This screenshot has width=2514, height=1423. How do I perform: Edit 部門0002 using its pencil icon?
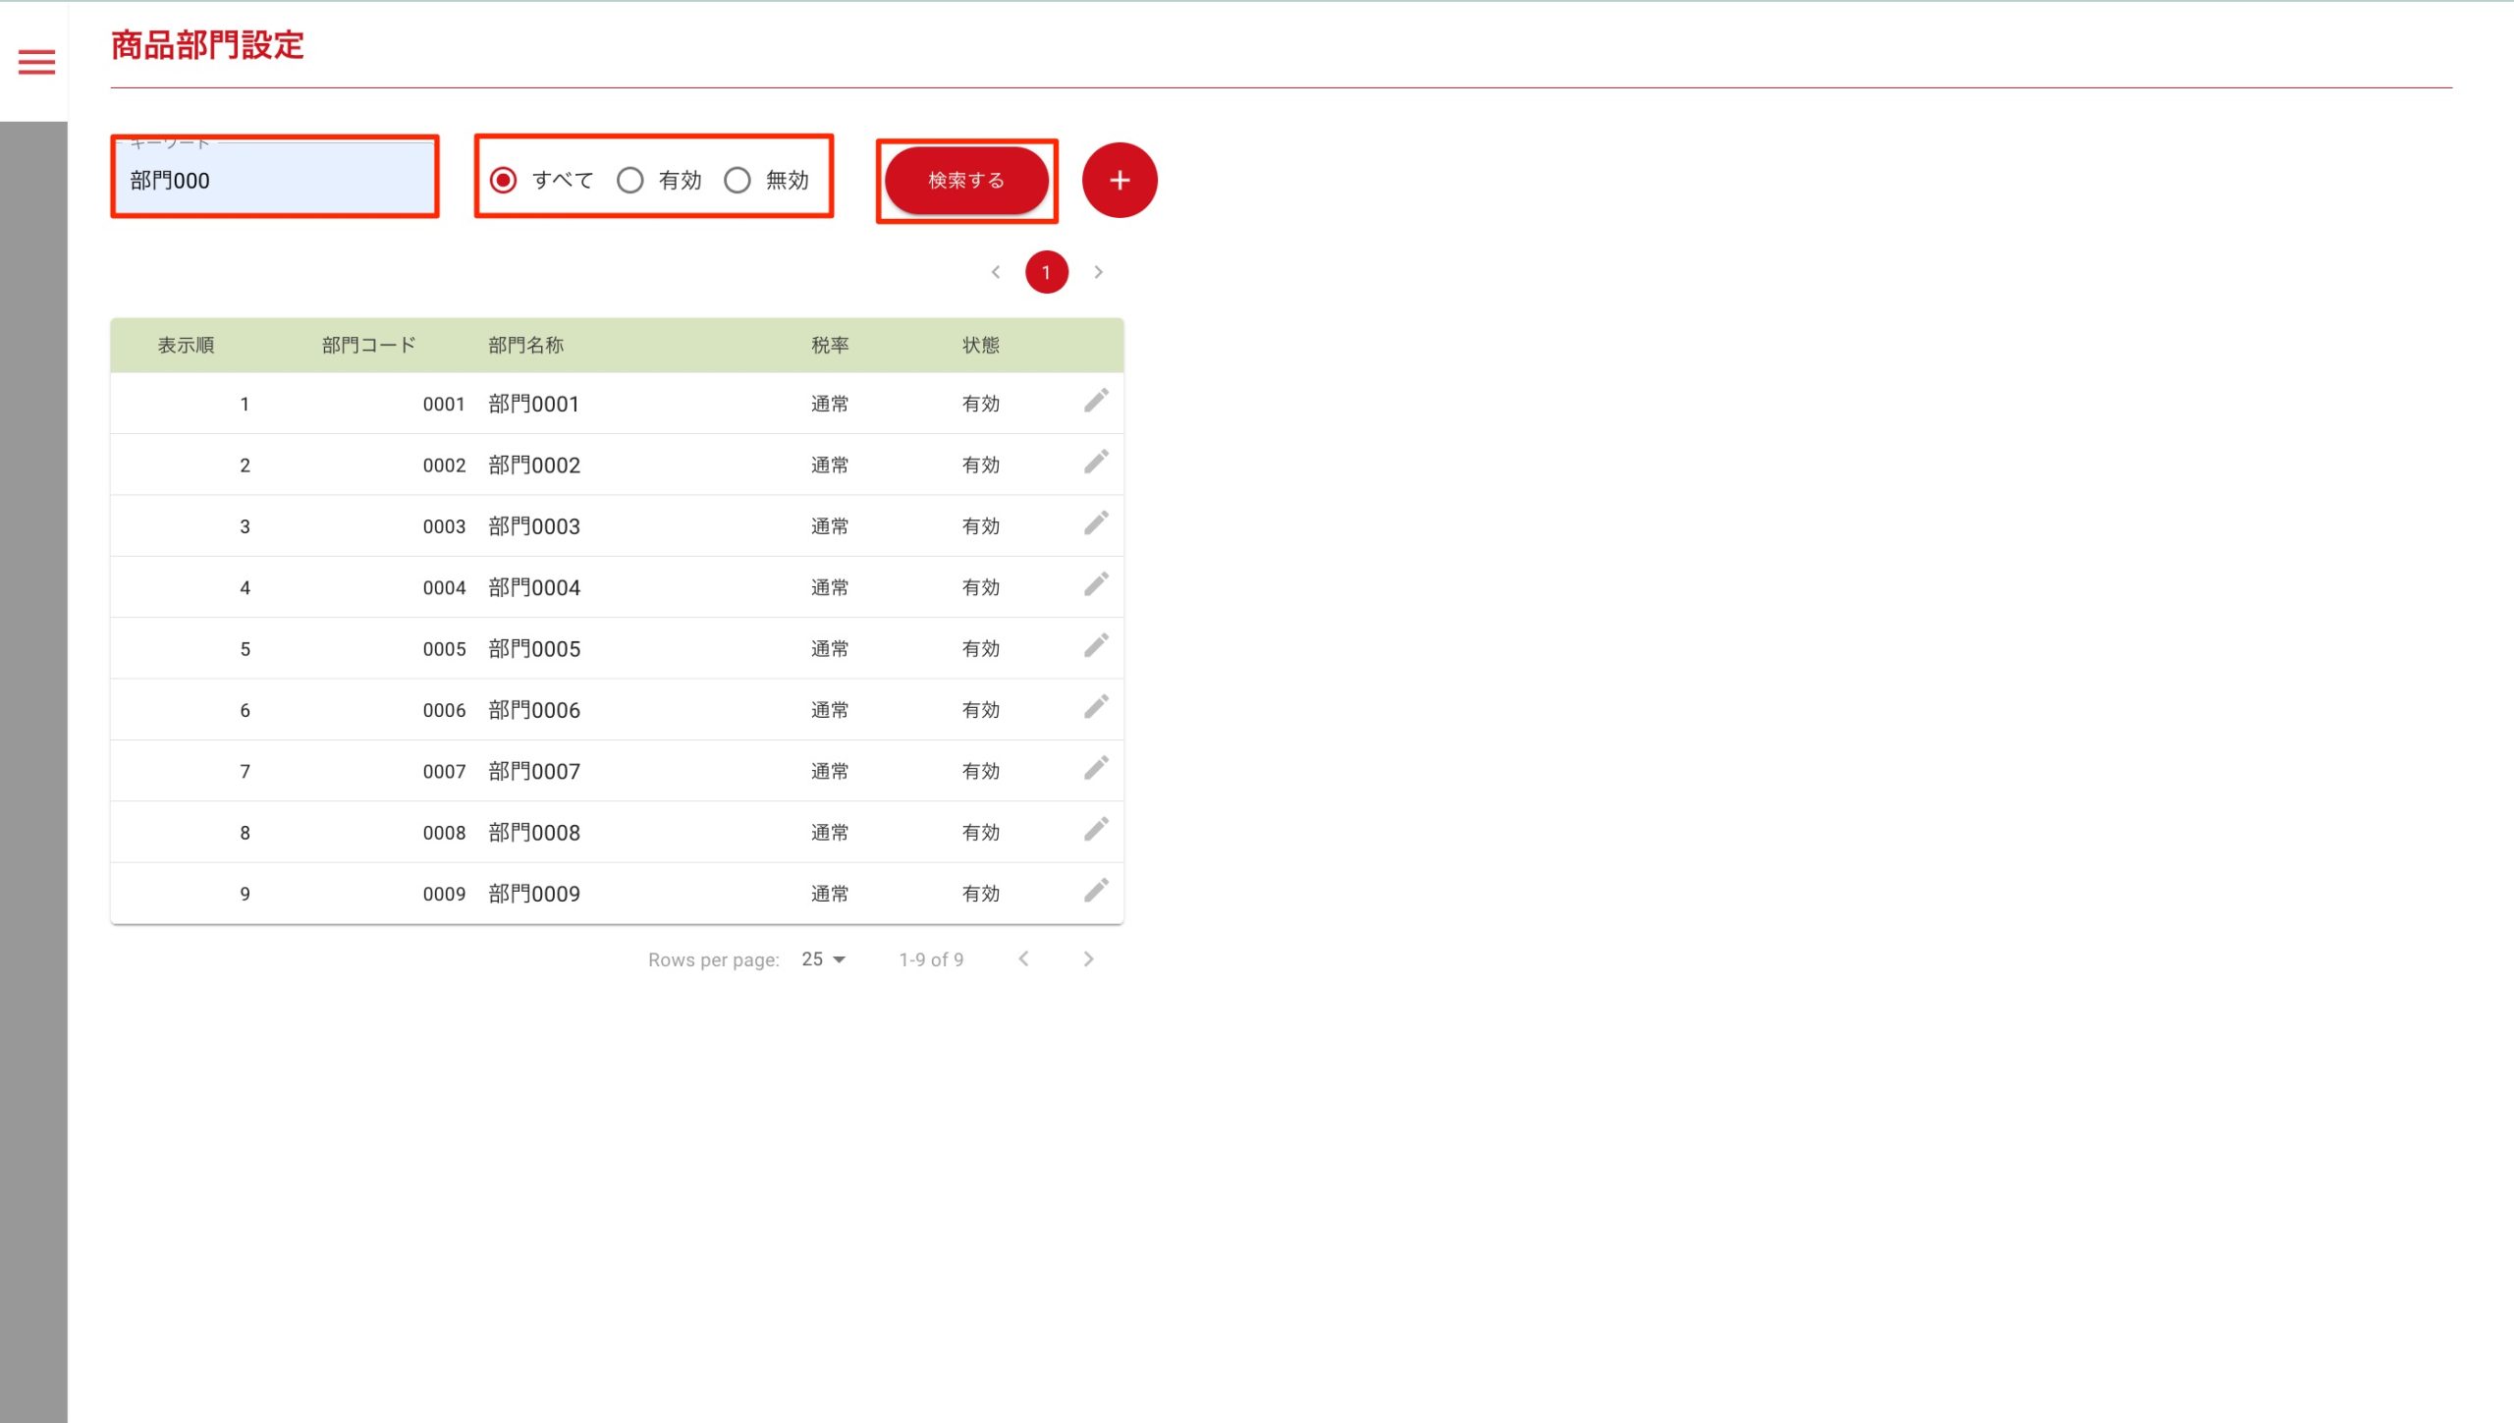[1096, 463]
